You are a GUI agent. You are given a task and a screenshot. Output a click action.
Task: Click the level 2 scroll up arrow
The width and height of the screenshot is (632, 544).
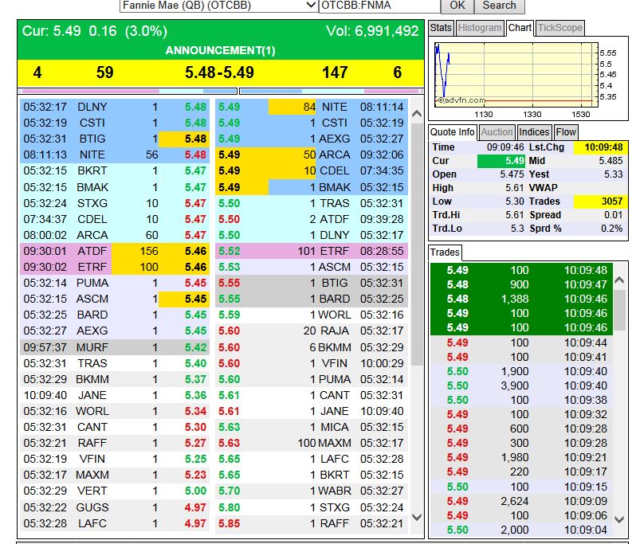click(417, 114)
